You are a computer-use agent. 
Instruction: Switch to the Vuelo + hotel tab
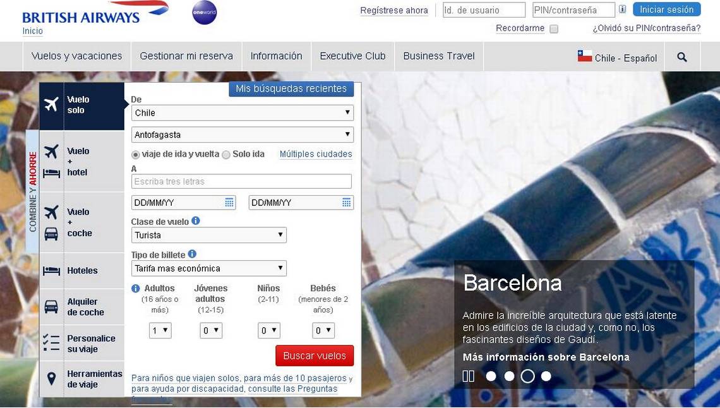(x=81, y=161)
